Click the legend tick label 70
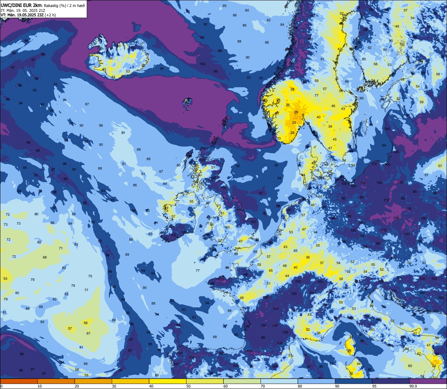447x389 pixels. [x=263, y=386]
